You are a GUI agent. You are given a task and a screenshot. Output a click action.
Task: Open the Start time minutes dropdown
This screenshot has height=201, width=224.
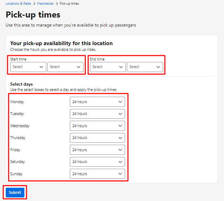66,67
